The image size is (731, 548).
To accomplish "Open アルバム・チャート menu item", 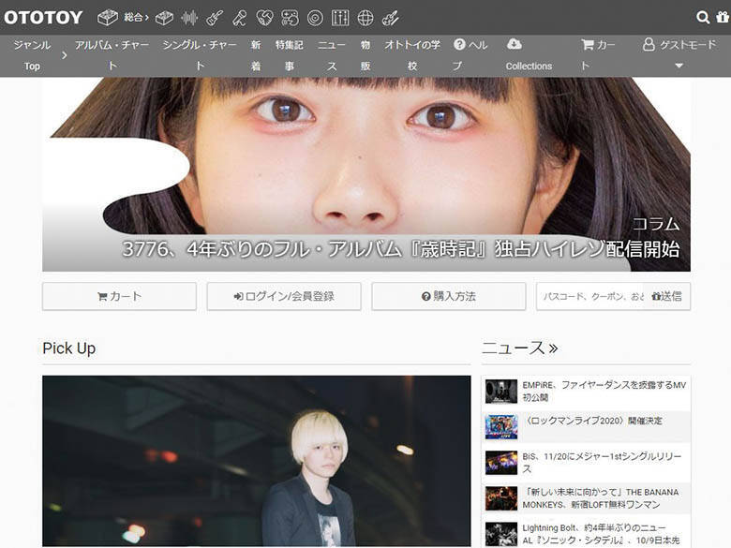I will 112,55.
